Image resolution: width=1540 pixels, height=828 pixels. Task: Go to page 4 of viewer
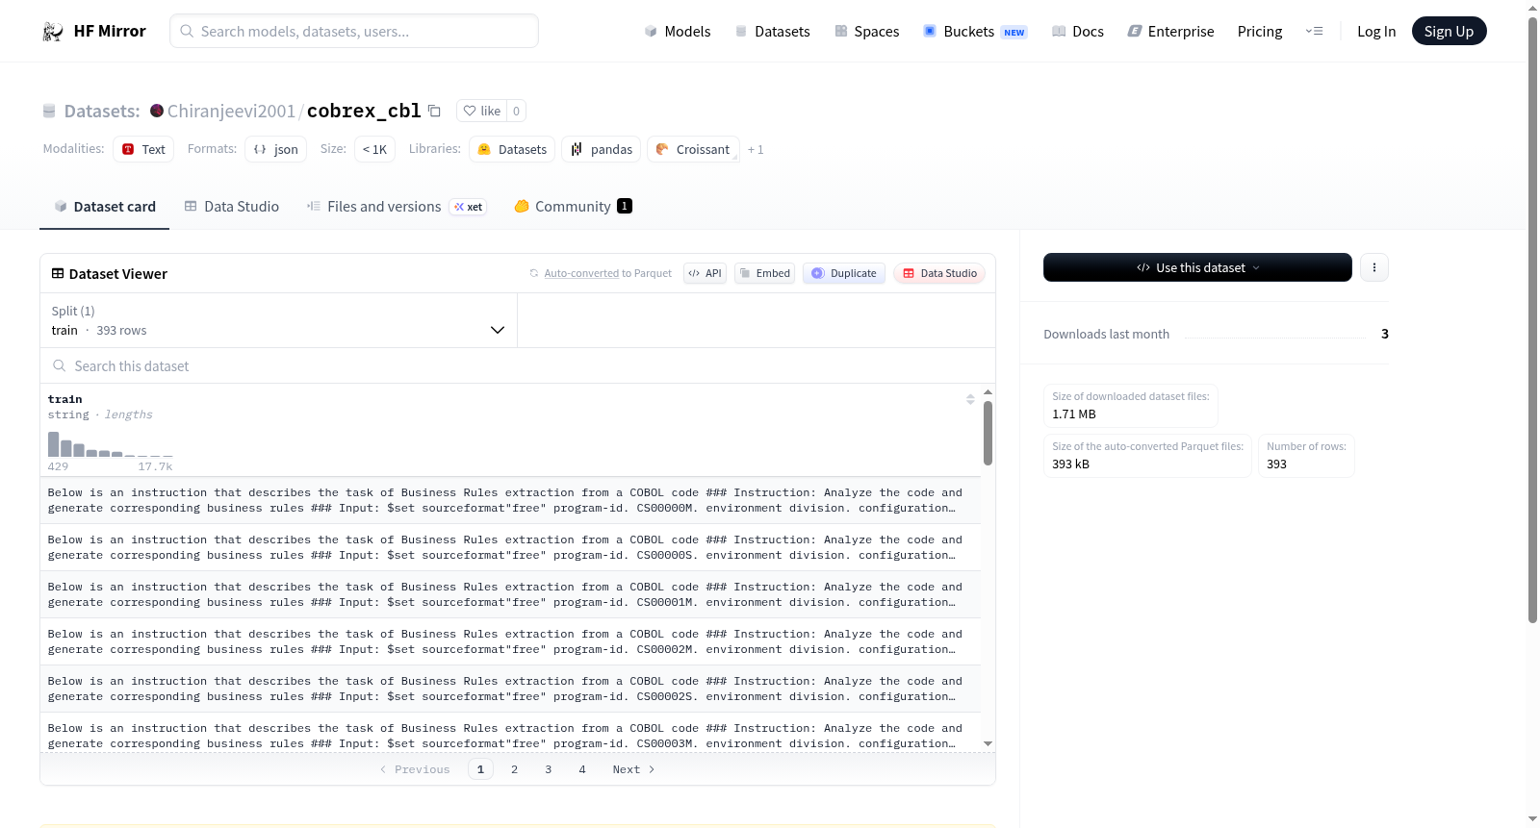point(582,769)
